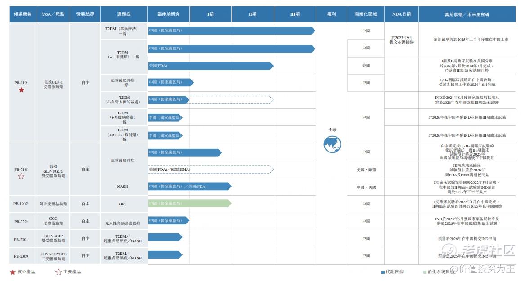Click the GLP-1/GIP/GCG 三受體激動劑 cell
Screen dimensions: 525x281
pyautogui.click(x=53, y=256)
